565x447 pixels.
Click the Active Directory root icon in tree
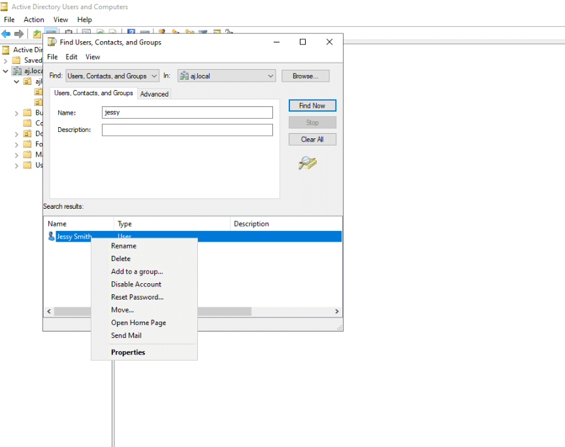click(6, 50)
